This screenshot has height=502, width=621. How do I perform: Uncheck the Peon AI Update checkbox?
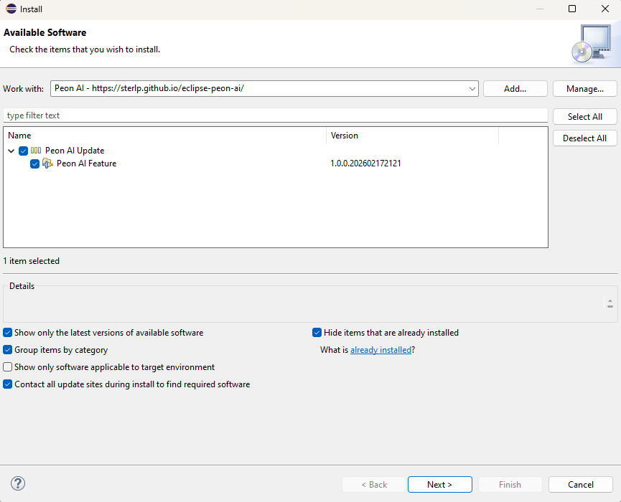tap(24, 151)
